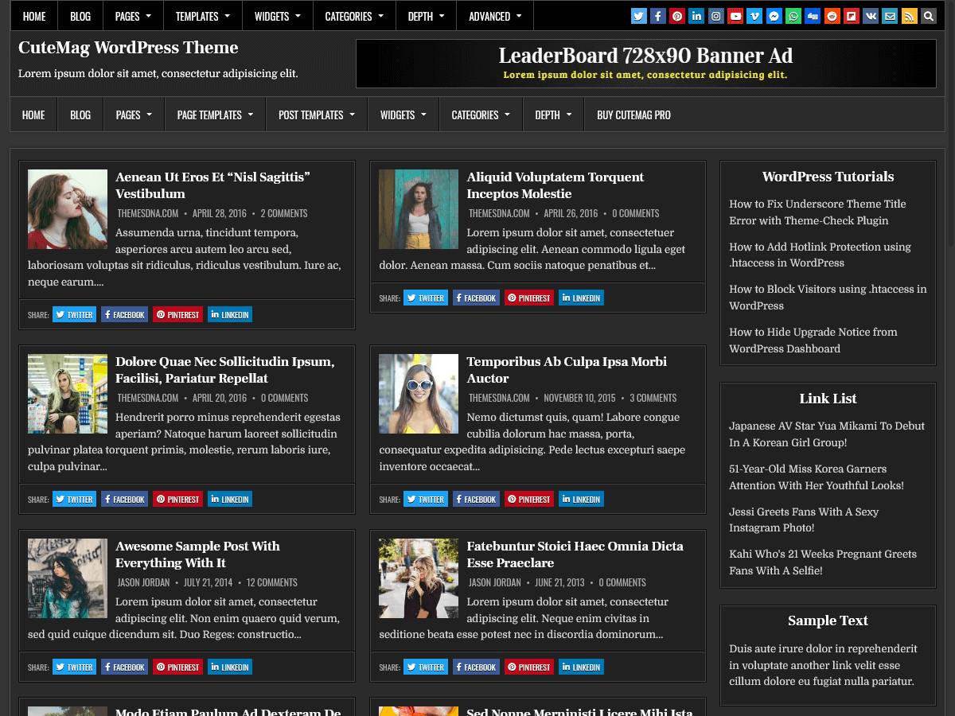Open the Pinterest share button under Temporibus post
Viewport: 955px width, 716px height.
(528, 499)
